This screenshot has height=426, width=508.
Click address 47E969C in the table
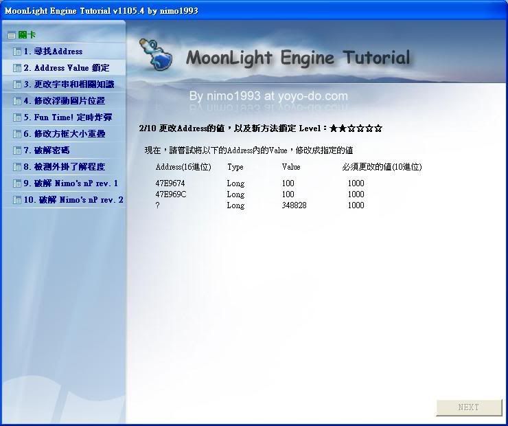click(x=170, y=194)
